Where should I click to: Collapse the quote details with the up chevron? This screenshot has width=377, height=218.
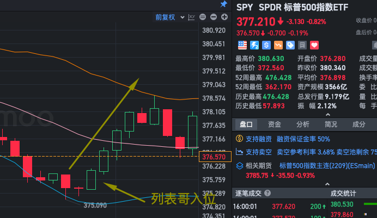[328, 115]
